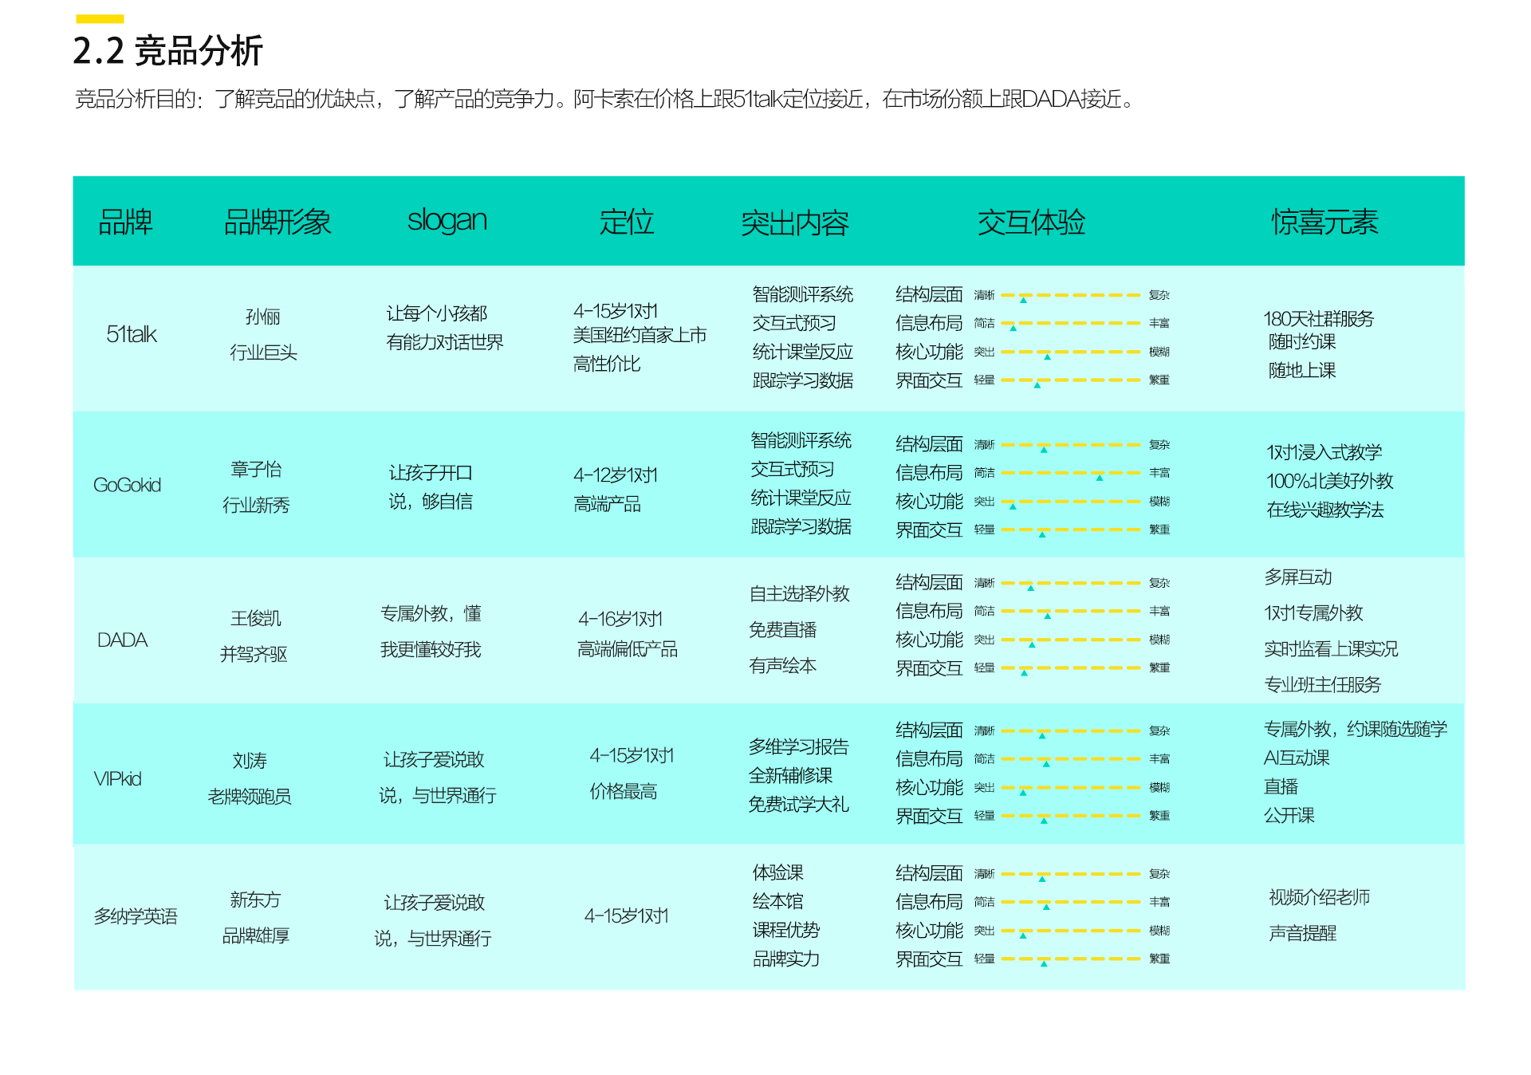1531x1075 pixels.
Task: Click 品牌雄厚 text
Action: coord(255,935)
